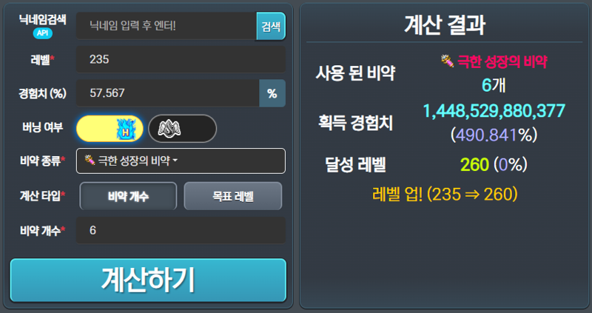This screenshot has height=313, width=592.
Task: Click the 극한 성장의 비약 result text
Action: click(502, 61)
